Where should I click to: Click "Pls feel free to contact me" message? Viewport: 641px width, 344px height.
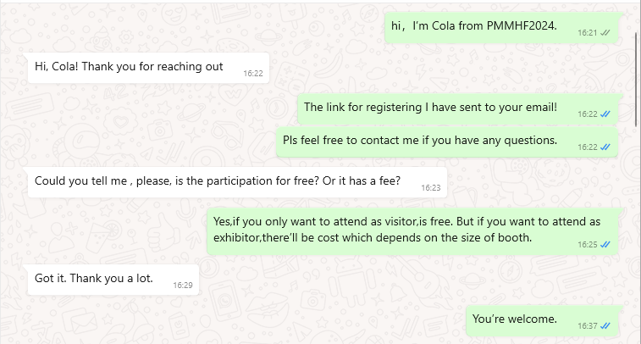pyautogui.click(x=447, y=141)
